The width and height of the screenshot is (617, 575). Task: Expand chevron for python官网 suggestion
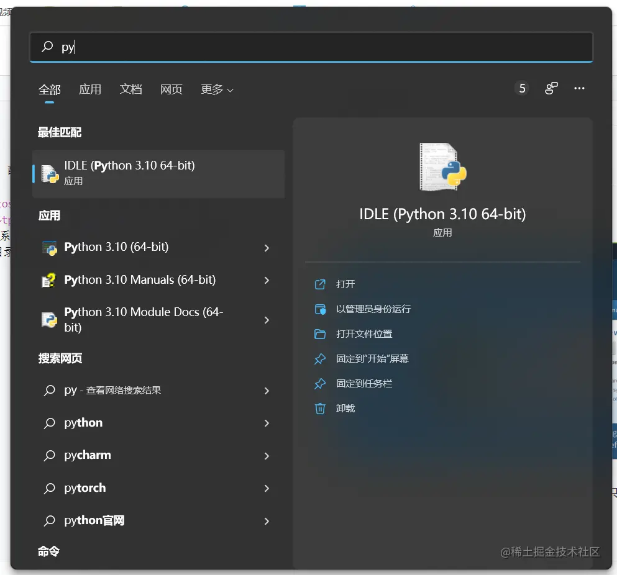coord(267,522)
